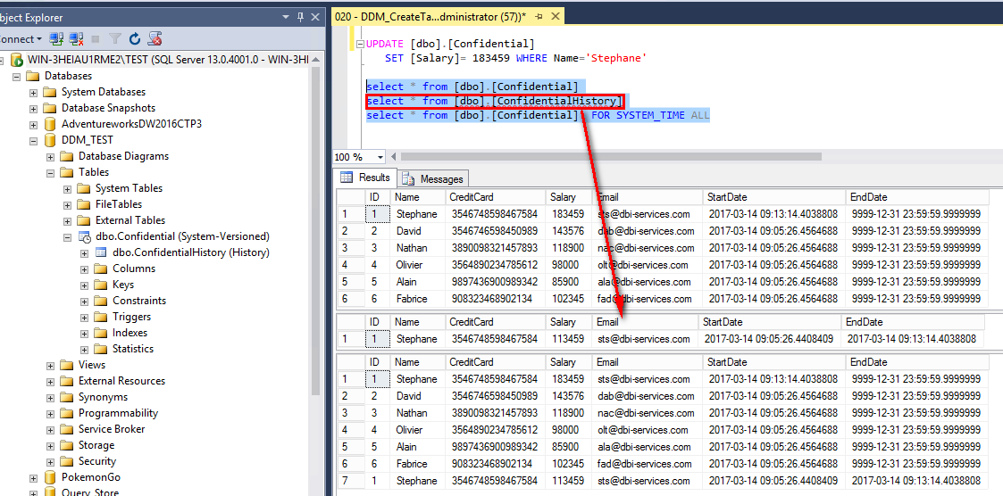Image resolution: width=1003 pixels, height=496 pixels.
Task: Collapse the Tables folder
Action: (x=51, y=172)
